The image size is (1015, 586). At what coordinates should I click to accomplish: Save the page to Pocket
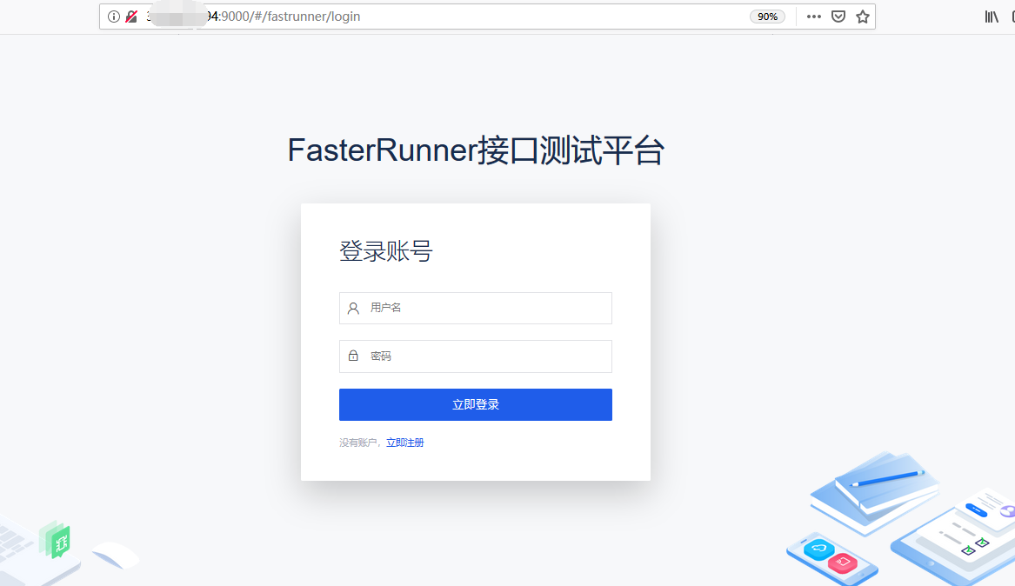coord(838,17)
